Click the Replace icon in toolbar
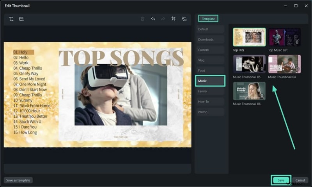312x187 pixels. coord(184,19)
